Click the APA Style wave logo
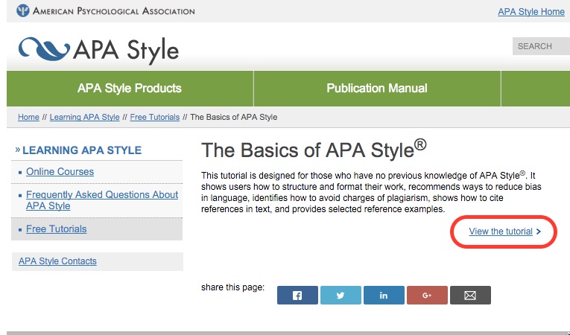 tap(44, 48)
